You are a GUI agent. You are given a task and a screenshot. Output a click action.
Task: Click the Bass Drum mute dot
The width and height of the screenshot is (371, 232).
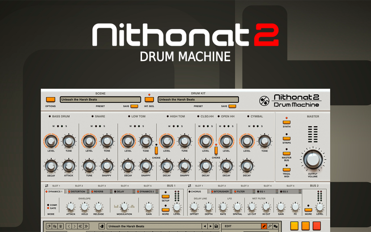pos(58,126)
